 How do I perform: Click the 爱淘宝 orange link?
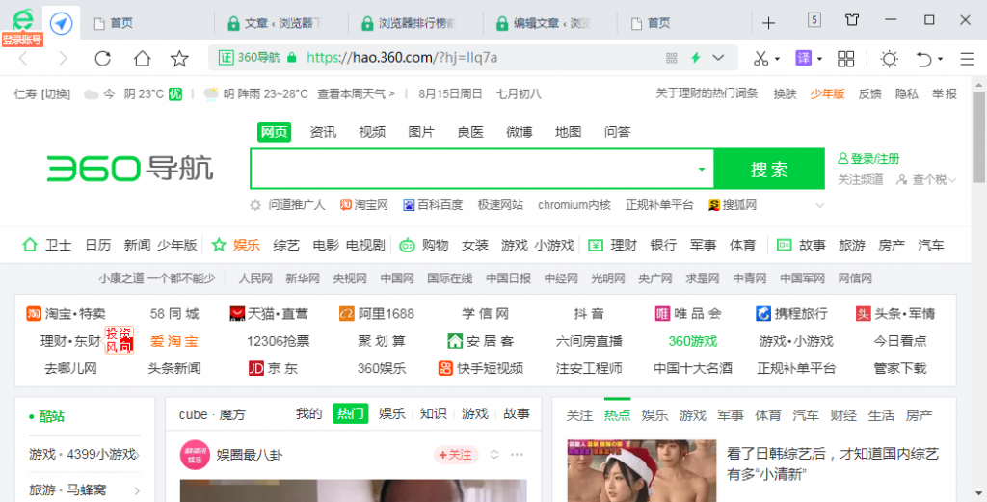click(x=174, y=342)
